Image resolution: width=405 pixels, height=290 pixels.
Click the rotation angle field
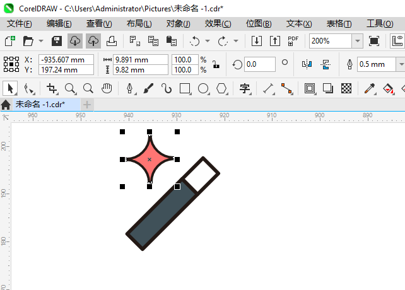(x=259, y=64)
